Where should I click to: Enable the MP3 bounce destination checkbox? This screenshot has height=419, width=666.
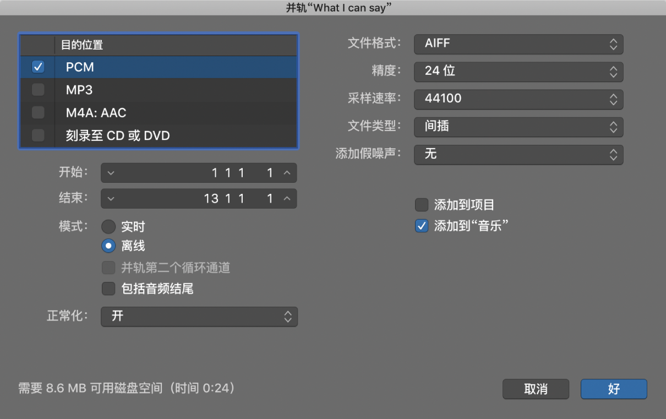[37, 90]
